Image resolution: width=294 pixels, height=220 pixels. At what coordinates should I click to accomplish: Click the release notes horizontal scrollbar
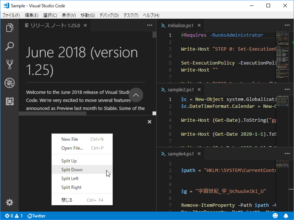(53, 113)
